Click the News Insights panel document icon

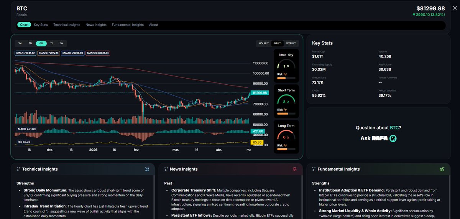295,169
